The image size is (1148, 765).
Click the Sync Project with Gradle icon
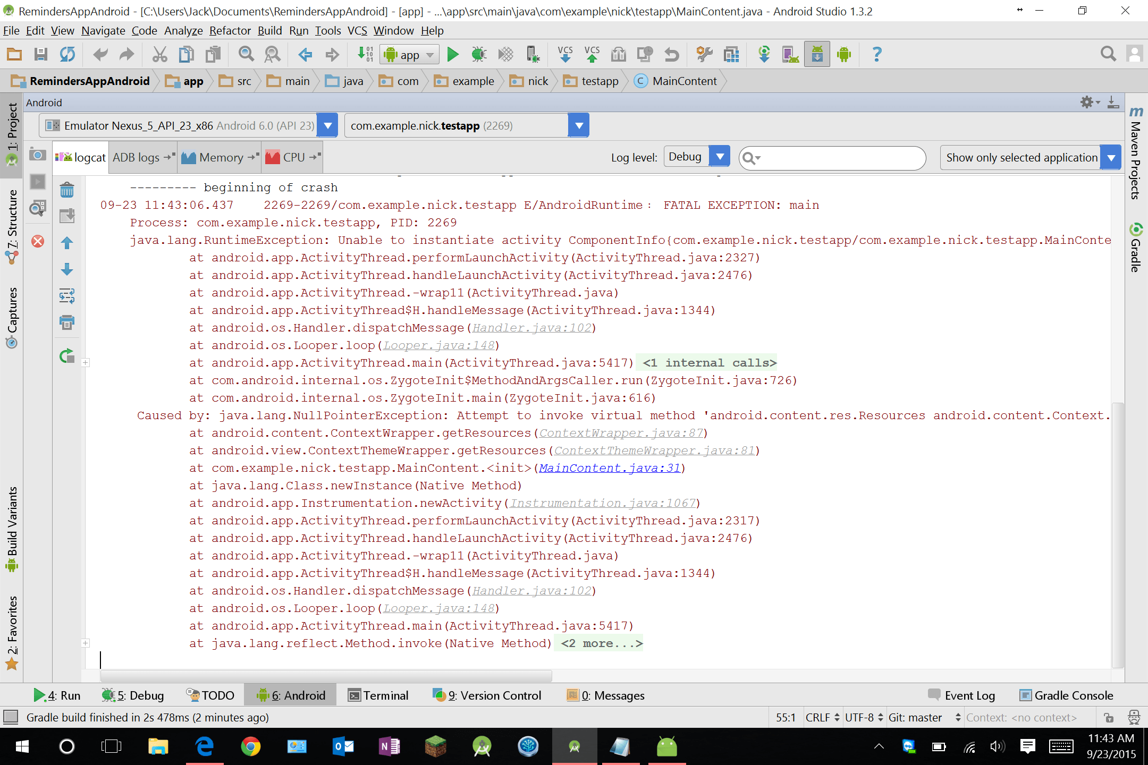click(x=764, y=54)
